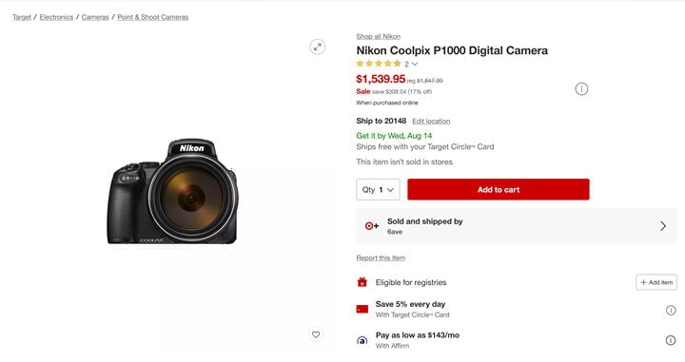The height and width of the screenshot is (362, 685).
Task: Add camera to favorites with heart icon
Action: point(316,334)
